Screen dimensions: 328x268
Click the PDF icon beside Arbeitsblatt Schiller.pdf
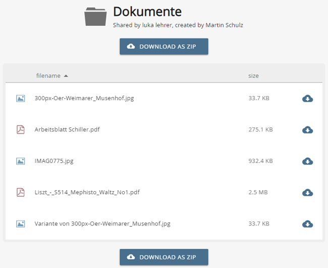[x=21, y=129]
